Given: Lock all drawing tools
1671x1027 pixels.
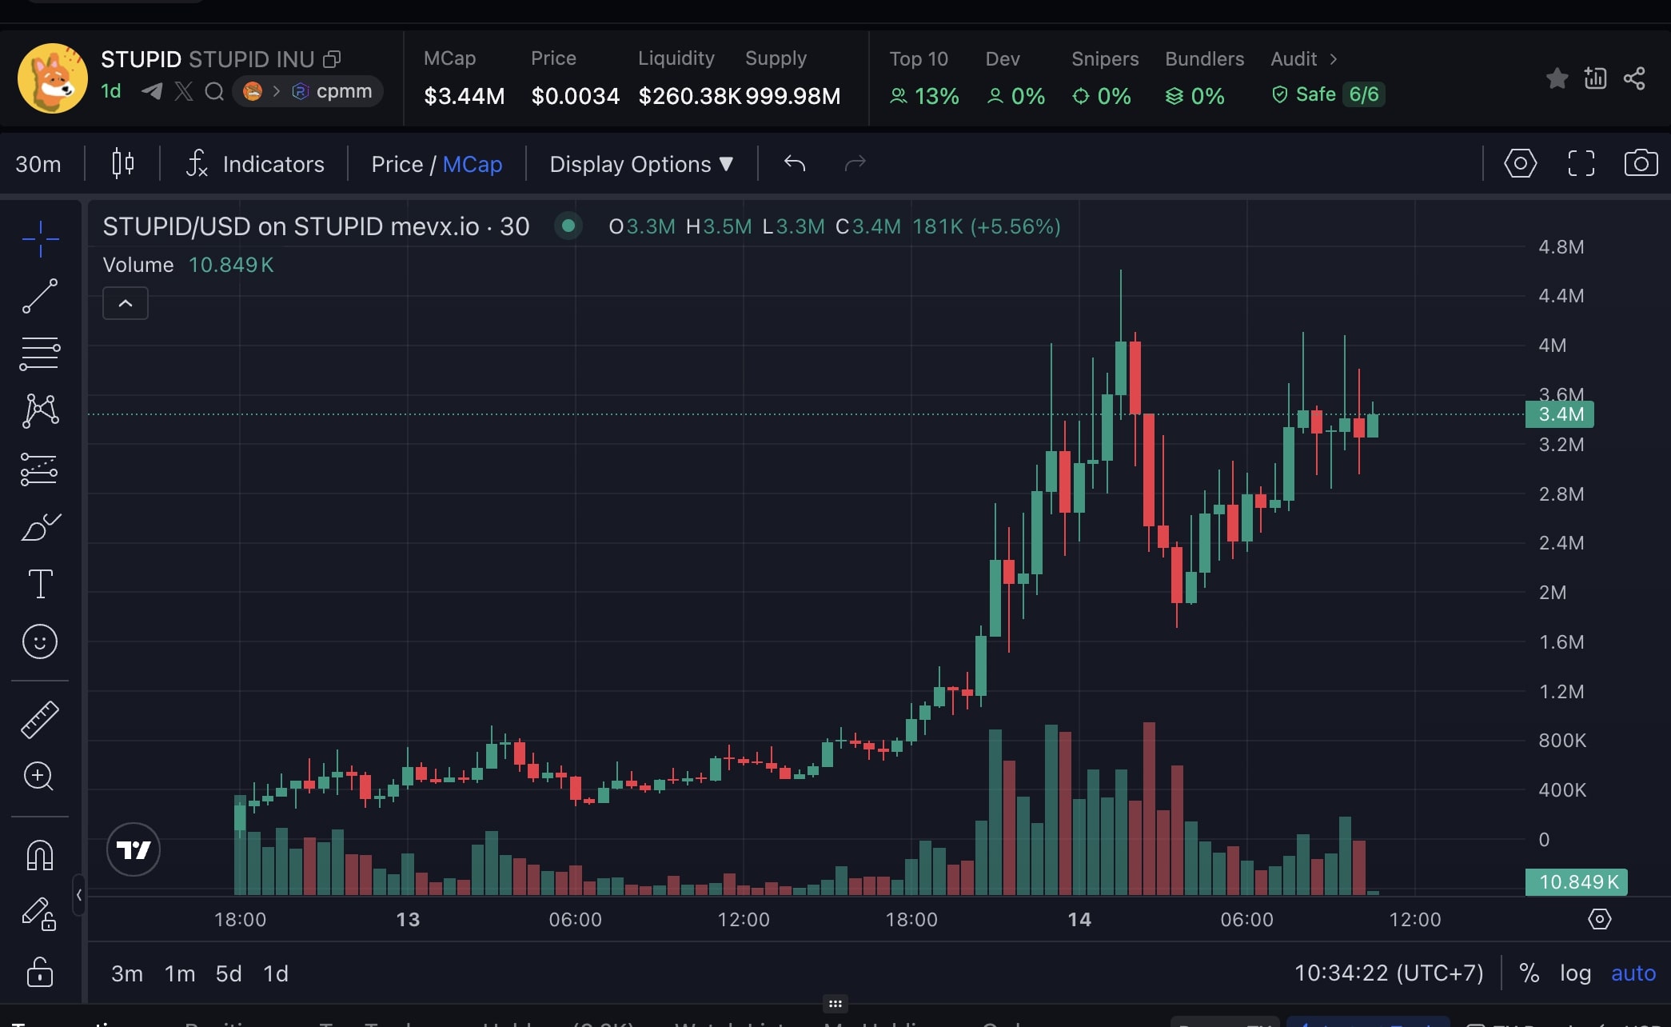Looking at the screenshot, I should tap(40, 972).
